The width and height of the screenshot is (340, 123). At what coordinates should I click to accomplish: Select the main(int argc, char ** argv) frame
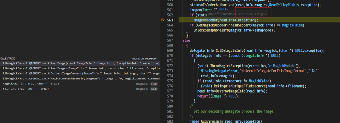(x=80, y=88)
